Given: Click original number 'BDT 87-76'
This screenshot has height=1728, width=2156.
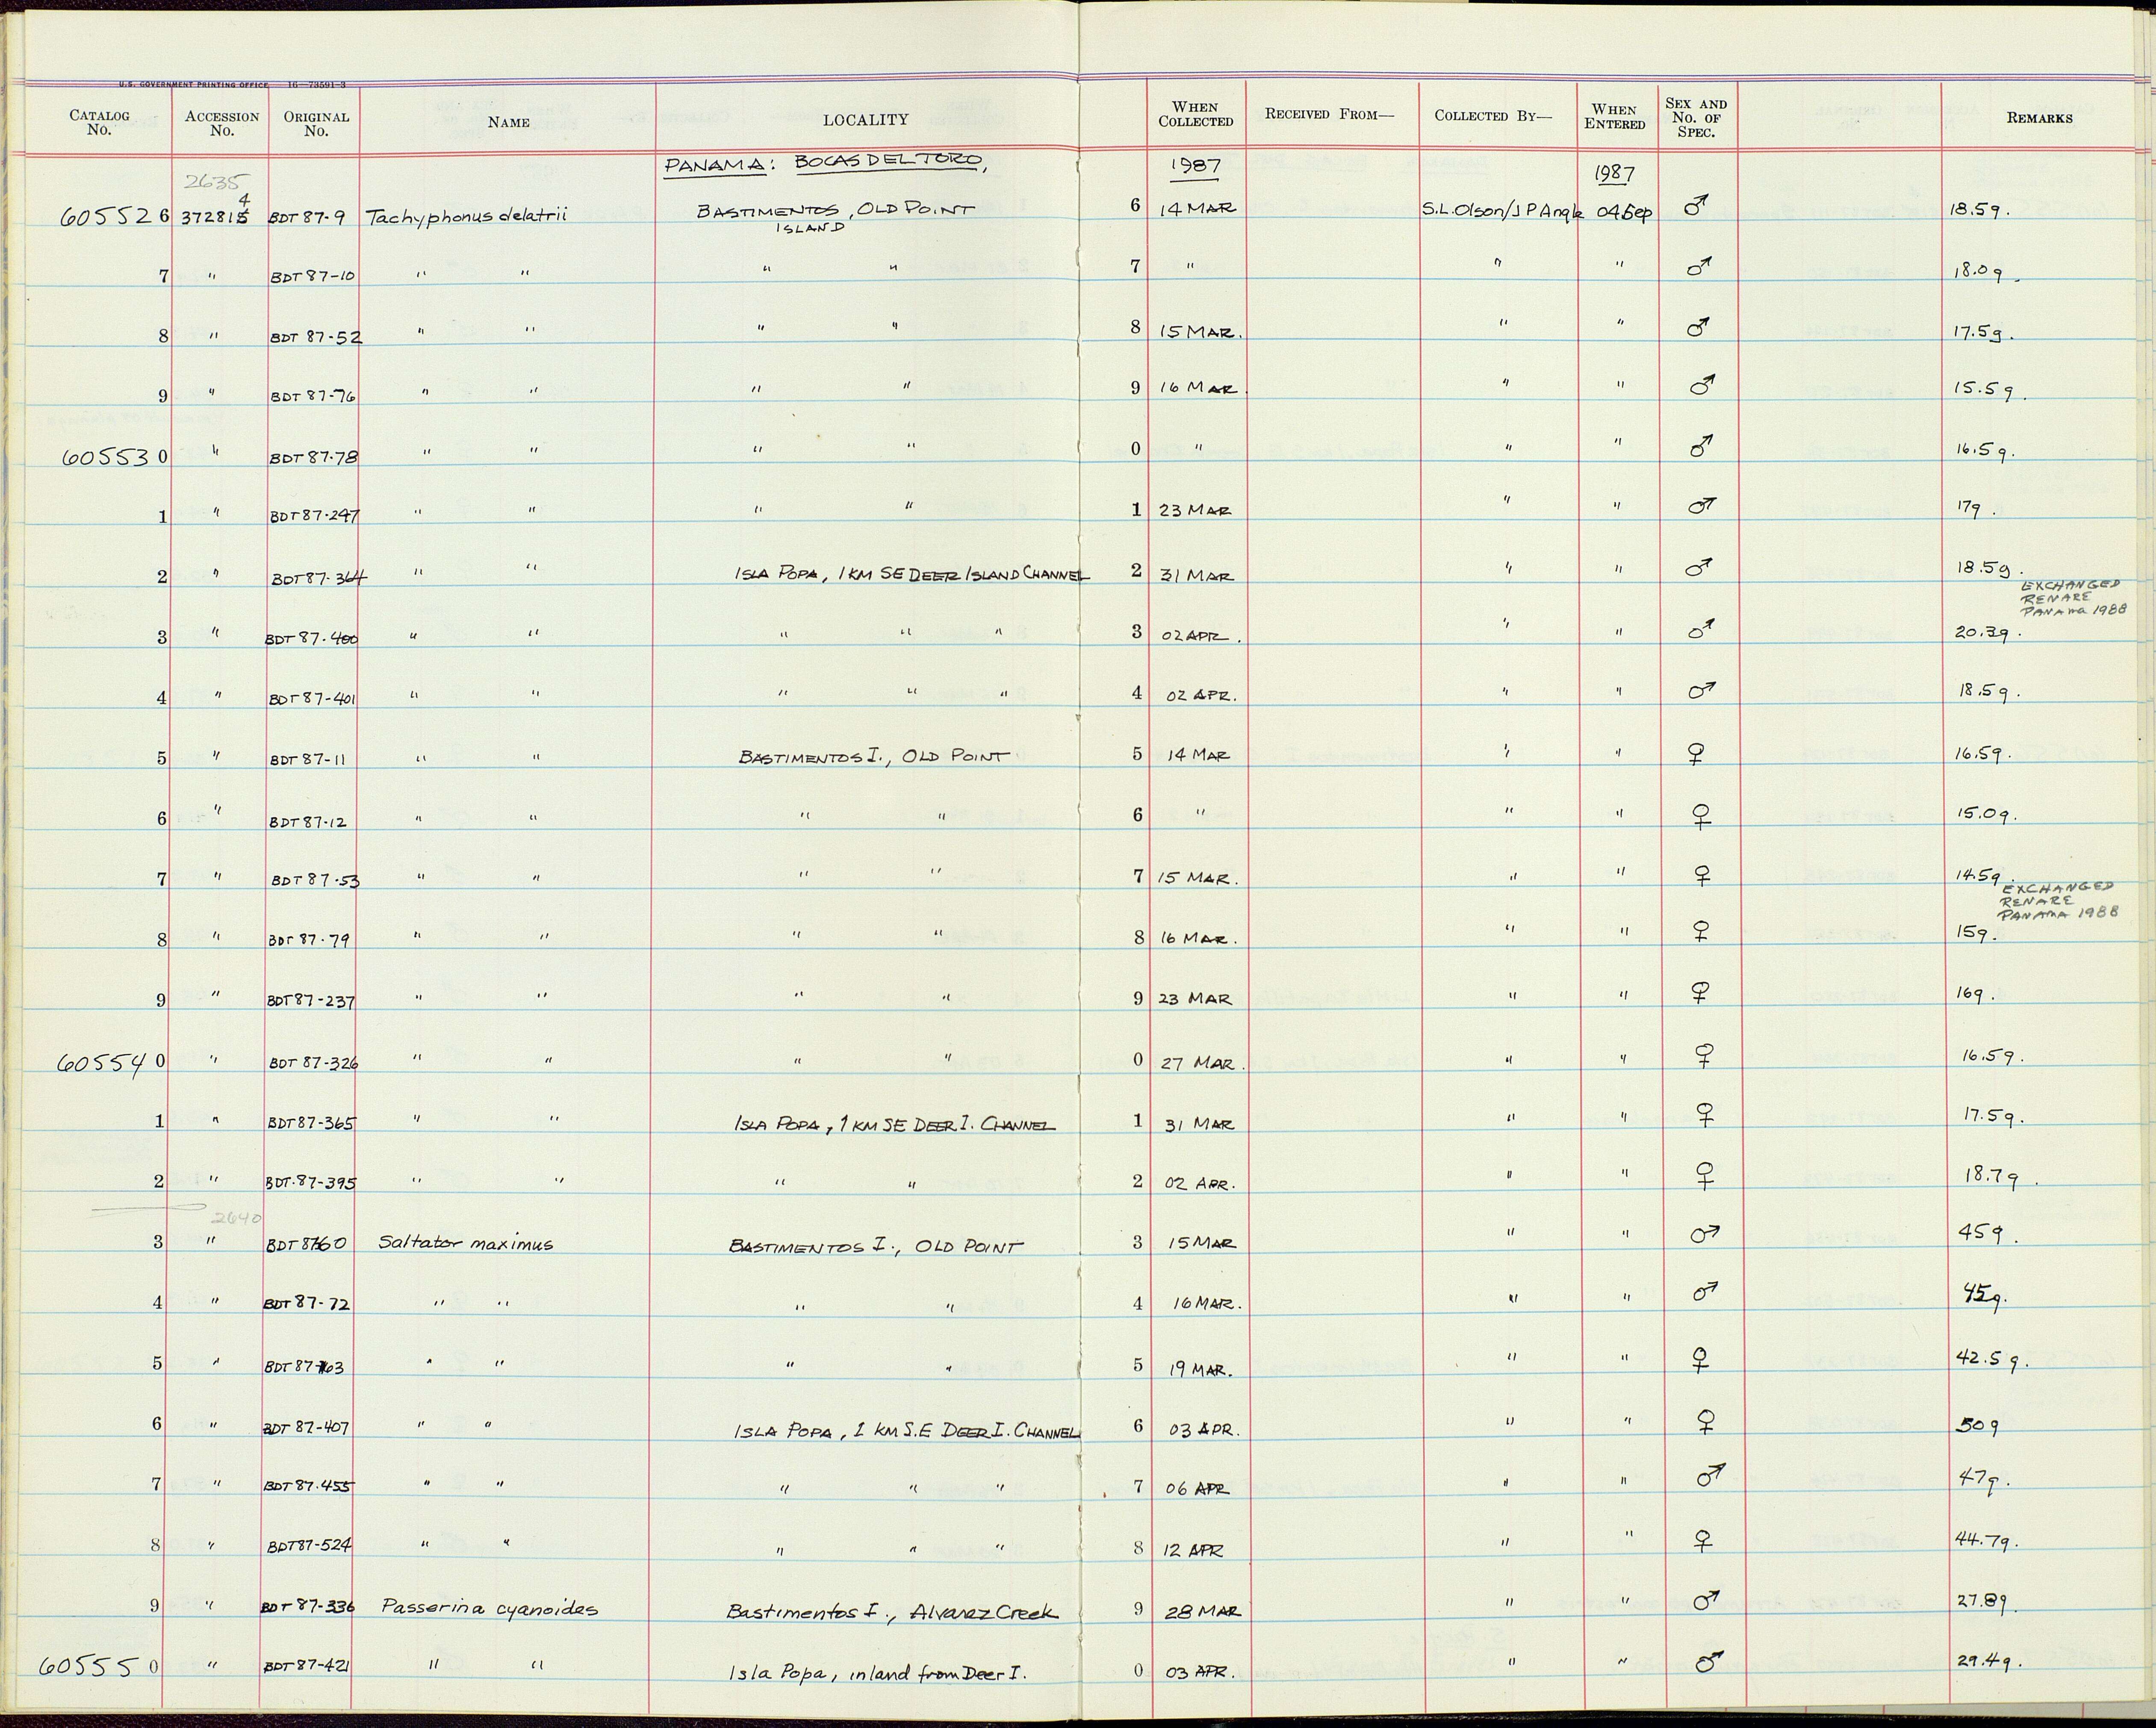Looking at the screenshot, I should coord(313,397).
